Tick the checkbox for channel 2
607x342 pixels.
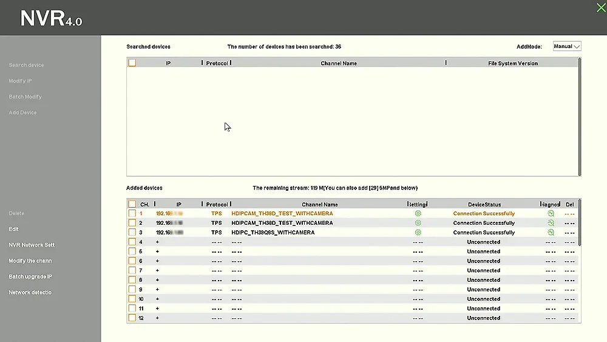click(x=132, y=223)
